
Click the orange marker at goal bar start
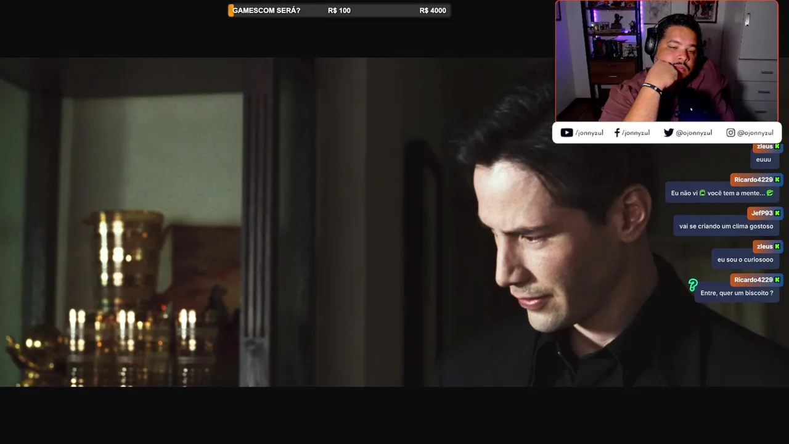[x=231, y=10]
